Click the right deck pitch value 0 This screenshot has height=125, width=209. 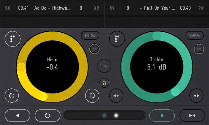coord(128,8)
